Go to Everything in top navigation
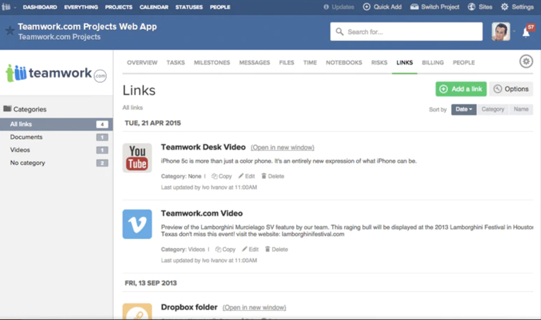The image size is (541, 320). click(81, 7)
